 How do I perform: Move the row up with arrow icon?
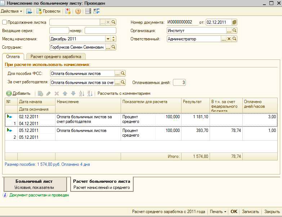click(x=65, y=93)
